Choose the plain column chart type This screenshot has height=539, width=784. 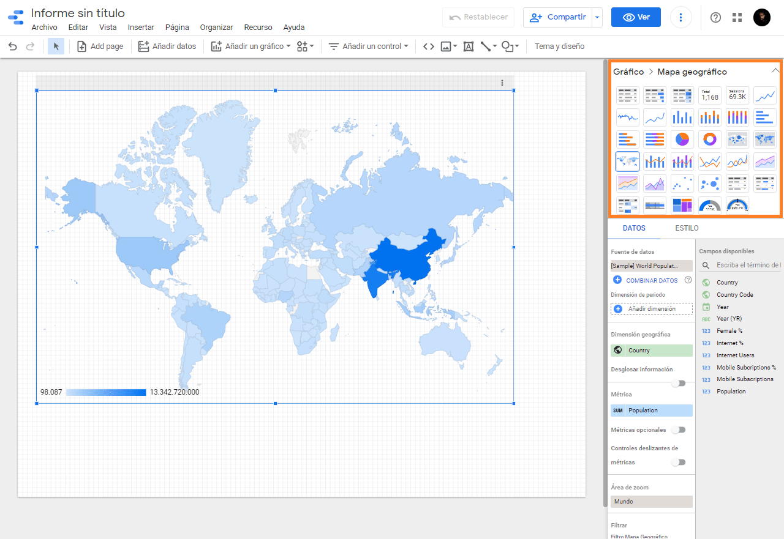tap(682, 117)
